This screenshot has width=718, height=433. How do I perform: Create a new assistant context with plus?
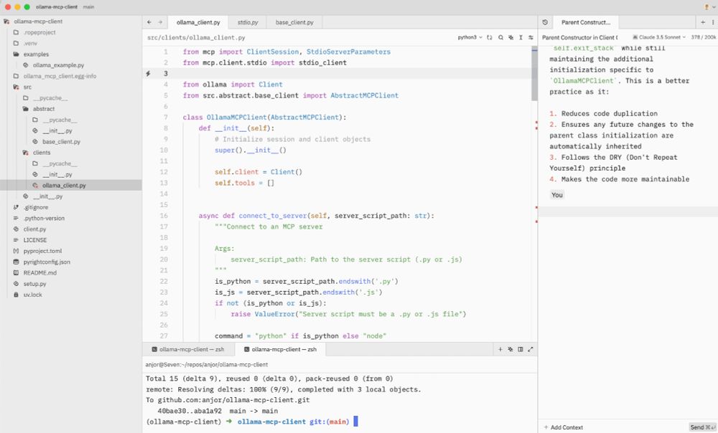[x=703, y=22]
